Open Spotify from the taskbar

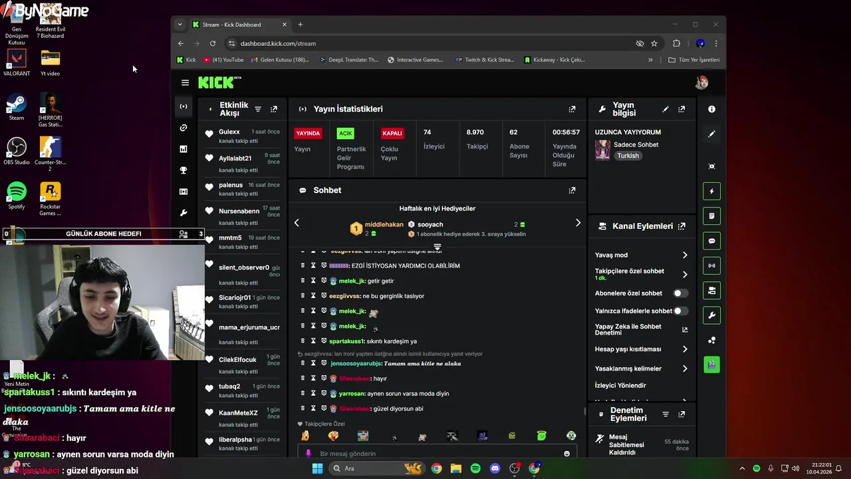click(x=475, y=468)
